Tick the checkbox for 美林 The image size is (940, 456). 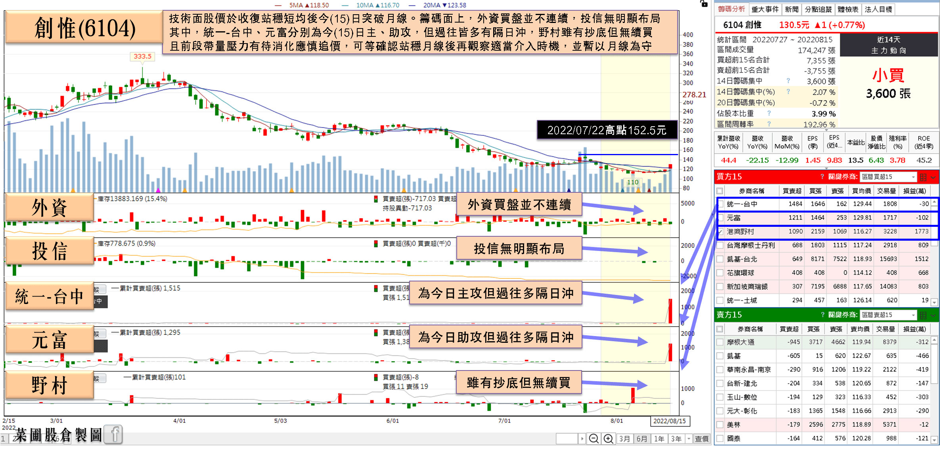720,425
